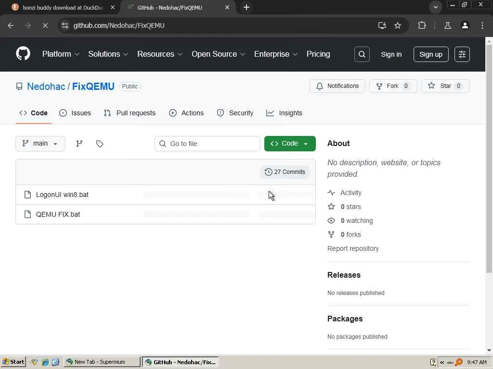Open the GitHub search button
This screenshot has width=493, height=369.
point(362,54)
